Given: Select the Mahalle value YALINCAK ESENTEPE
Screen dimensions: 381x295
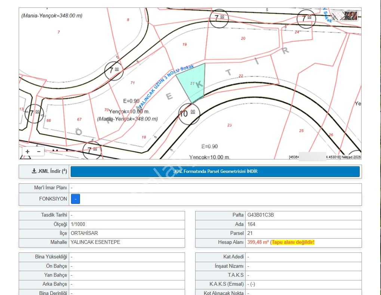Looking at the screenshot, I should click(x=95, y=242).
